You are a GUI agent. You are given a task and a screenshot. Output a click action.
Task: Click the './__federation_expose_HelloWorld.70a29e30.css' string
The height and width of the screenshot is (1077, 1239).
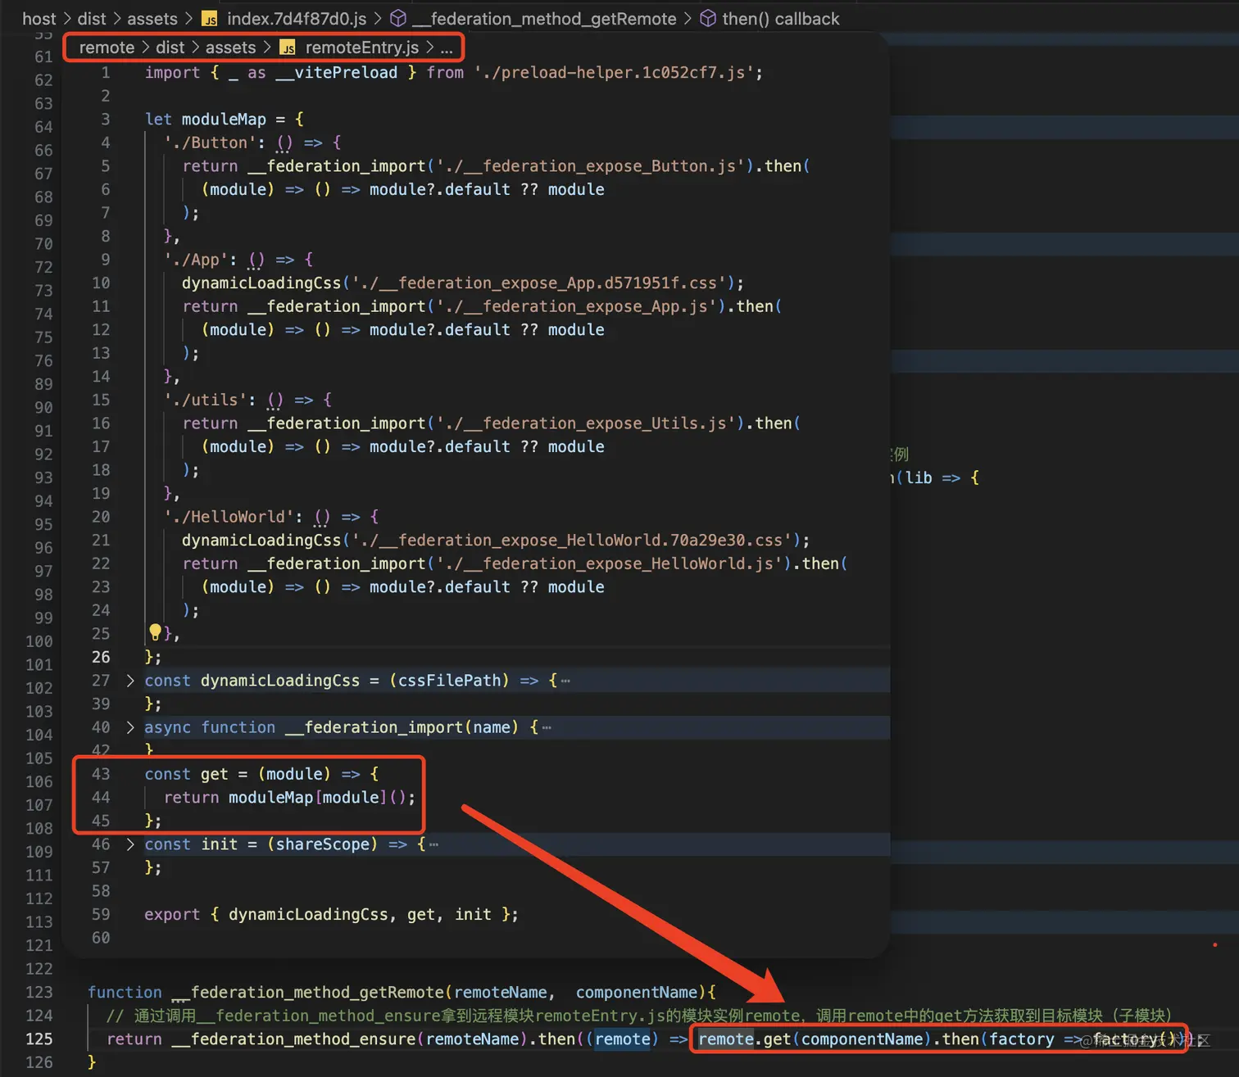coord(572,541)
